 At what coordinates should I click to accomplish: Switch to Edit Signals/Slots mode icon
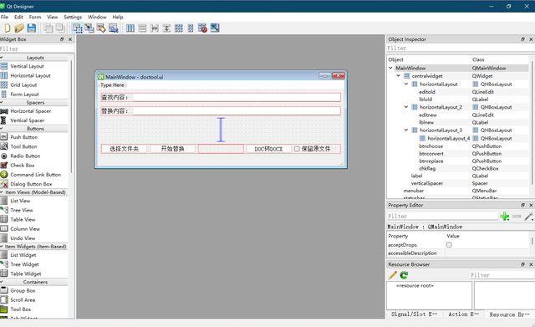pyautogui.click(x=89, y=28)
